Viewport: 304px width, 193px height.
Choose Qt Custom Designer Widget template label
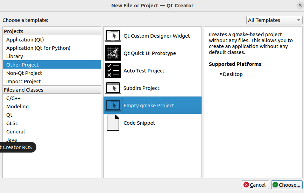pyautogui.click(x=157, y=36)
